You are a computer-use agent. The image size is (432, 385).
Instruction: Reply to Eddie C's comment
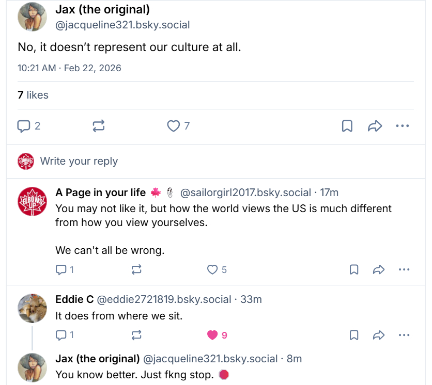pos(61,335)
